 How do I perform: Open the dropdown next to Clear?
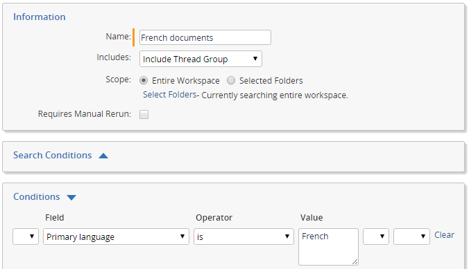pyautogui.click(x=411, y=236)
